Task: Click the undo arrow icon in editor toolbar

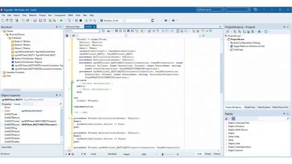Action: [158, 31]
